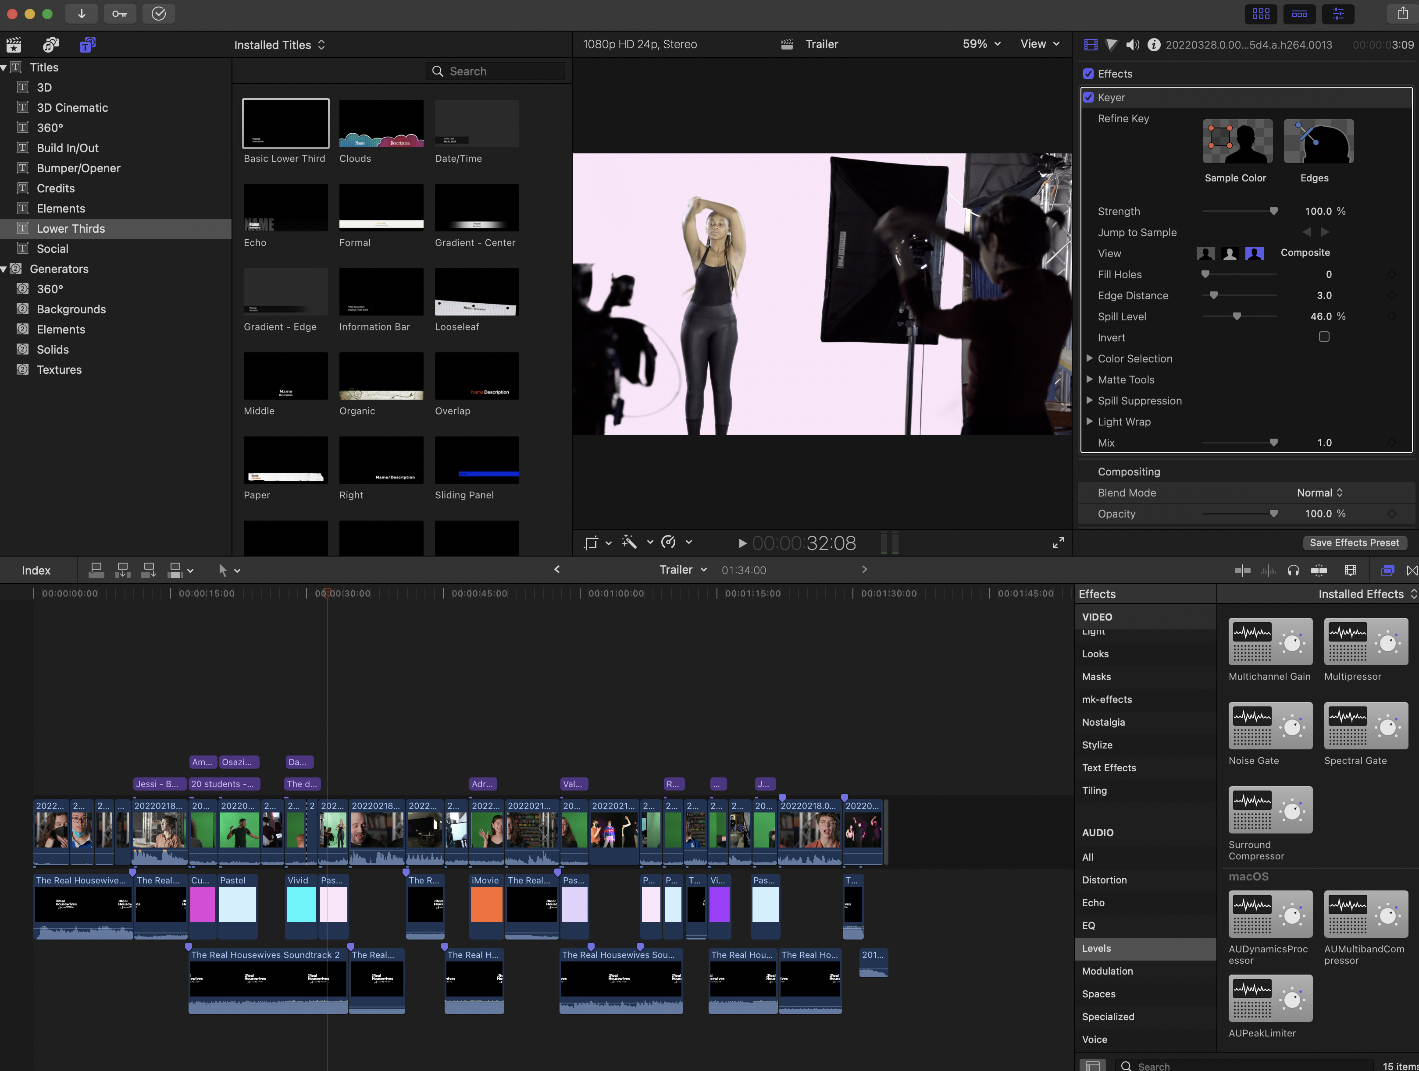Open the Photos and Audio sidebar
This screenshot has width=1419, height=1071.
pyautogui.click(x=50, y=44)
